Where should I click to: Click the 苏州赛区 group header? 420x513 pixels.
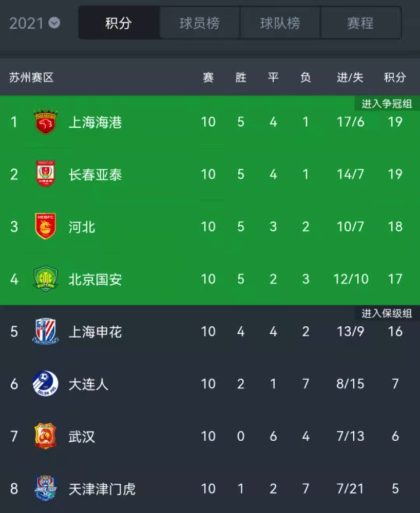(x=31, y=77)
